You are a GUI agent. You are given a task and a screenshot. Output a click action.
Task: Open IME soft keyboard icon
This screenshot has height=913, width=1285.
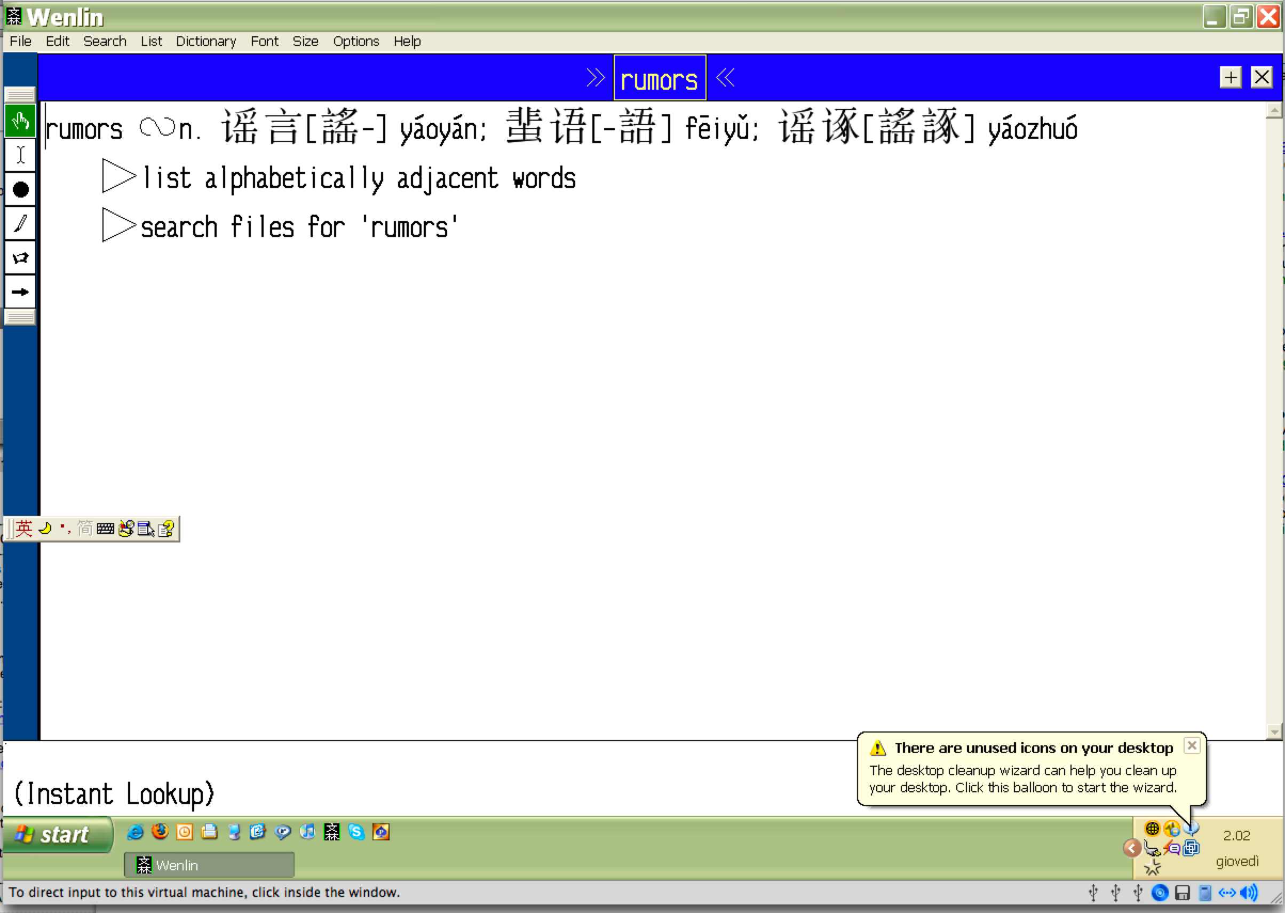[105, 529]
